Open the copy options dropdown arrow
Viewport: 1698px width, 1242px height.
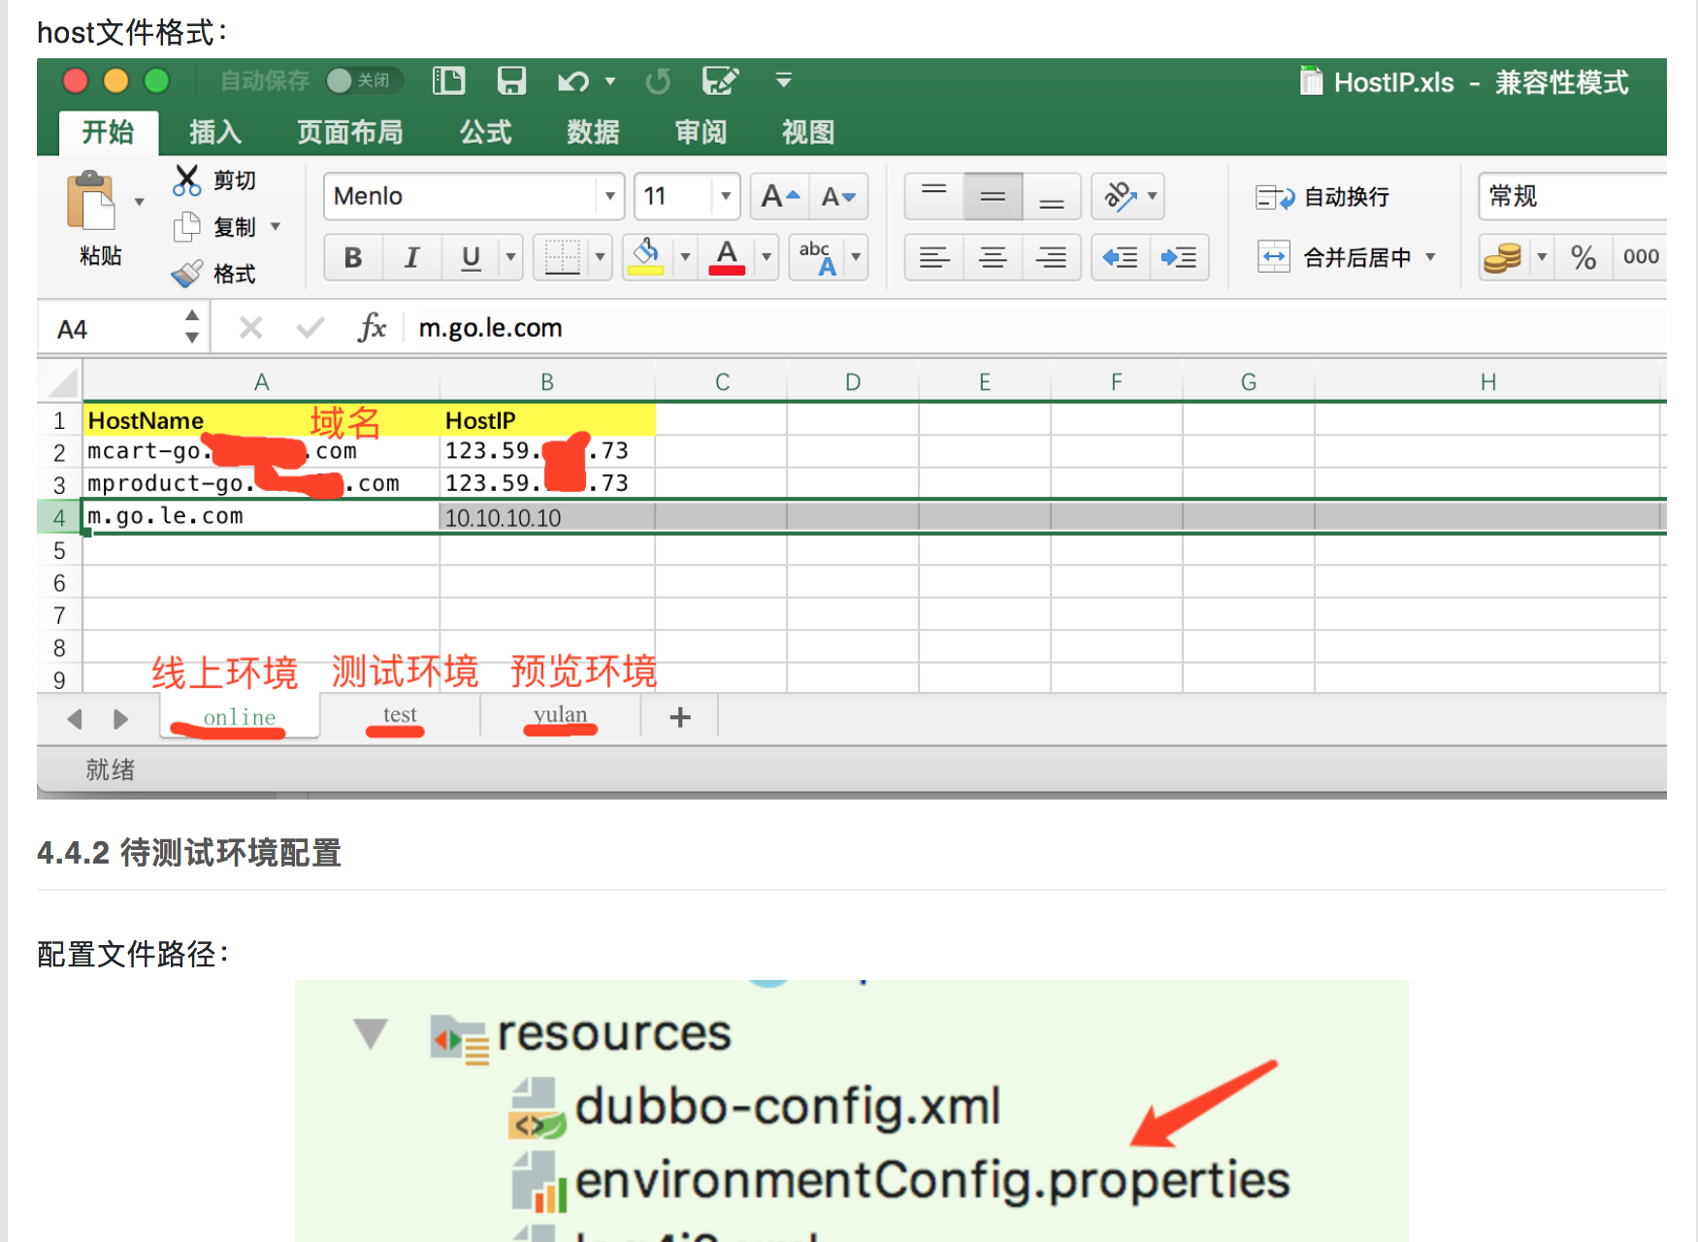coord(276,227)
